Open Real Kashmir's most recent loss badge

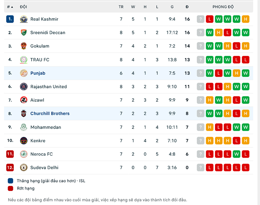coord(210,19)
